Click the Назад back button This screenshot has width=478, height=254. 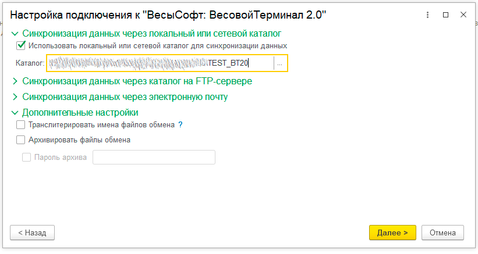click(32, 232)
